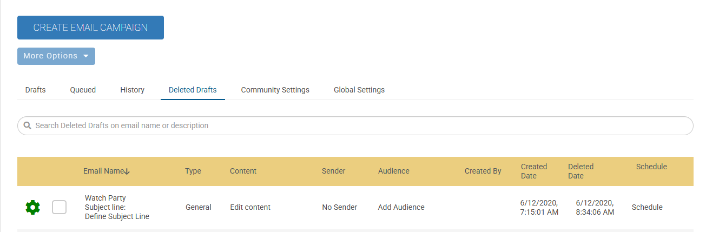Click the Content column header
The height and width of the screenshot is (232, 706).
(243, 171)
